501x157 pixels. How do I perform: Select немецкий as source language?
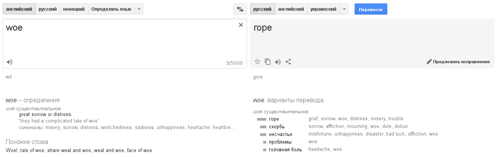(x=74, y=9)
